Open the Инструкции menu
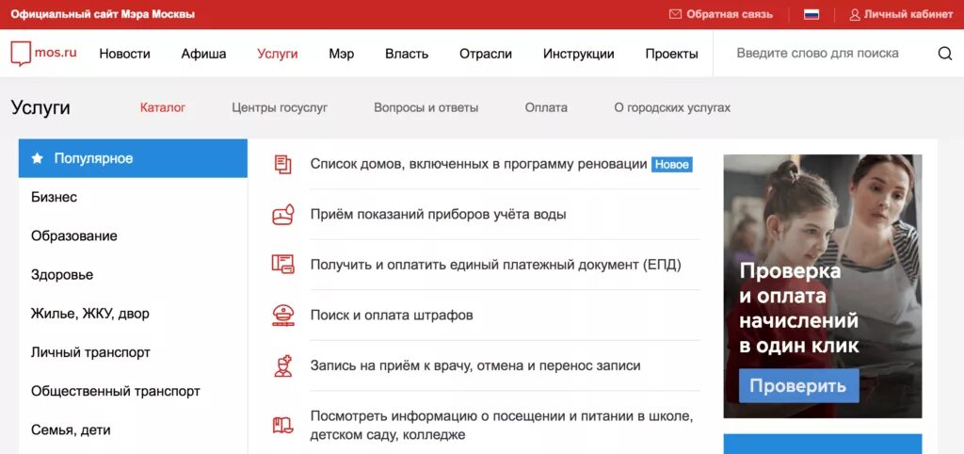964x454 pixels. [579, 54]
